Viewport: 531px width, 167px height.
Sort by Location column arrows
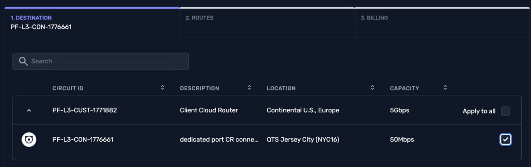coord(372,88)
